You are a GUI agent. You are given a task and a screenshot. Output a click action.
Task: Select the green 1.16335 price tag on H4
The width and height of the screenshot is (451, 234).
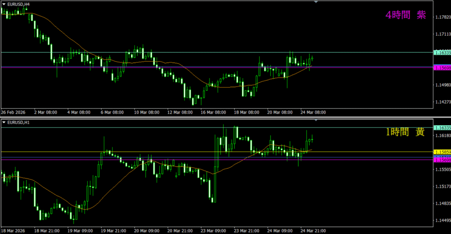(x=442, y=53)
